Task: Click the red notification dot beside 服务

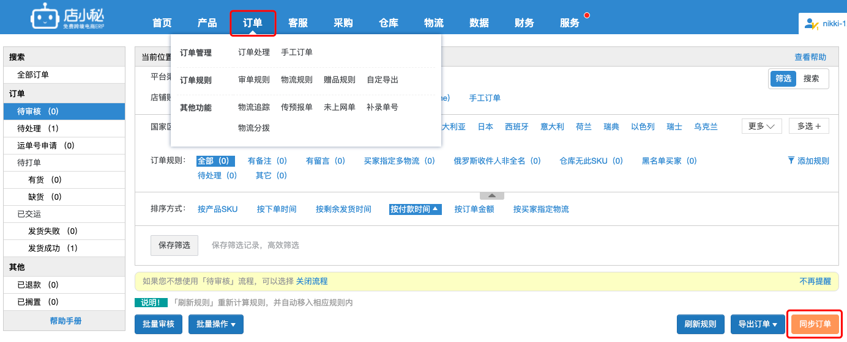Action: pos(587,15)
